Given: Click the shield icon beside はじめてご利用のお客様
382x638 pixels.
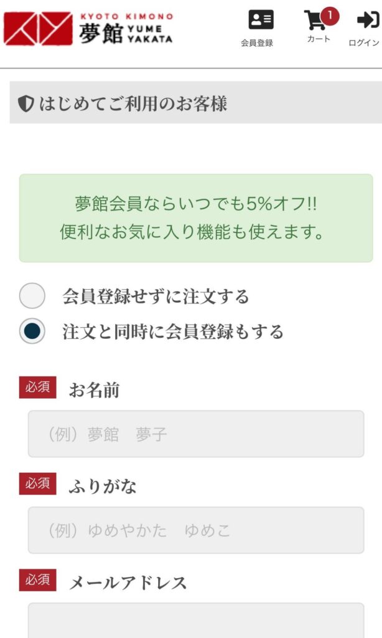Looking at the screenshot, I should (x=26, y=103).
